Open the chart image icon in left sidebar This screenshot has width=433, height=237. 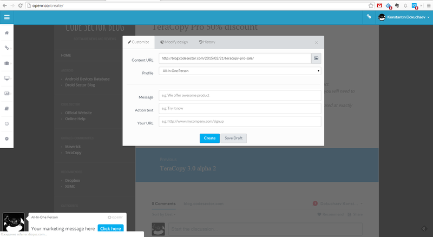7,94
